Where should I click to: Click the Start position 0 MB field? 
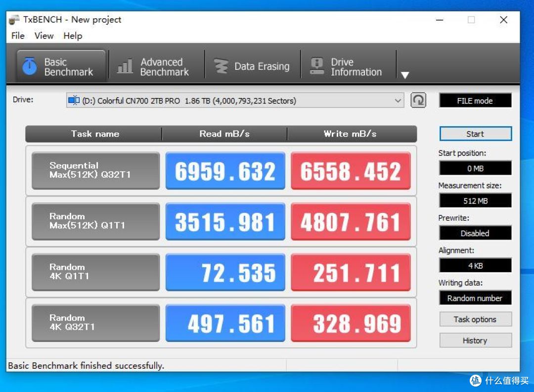pos(476,168)
